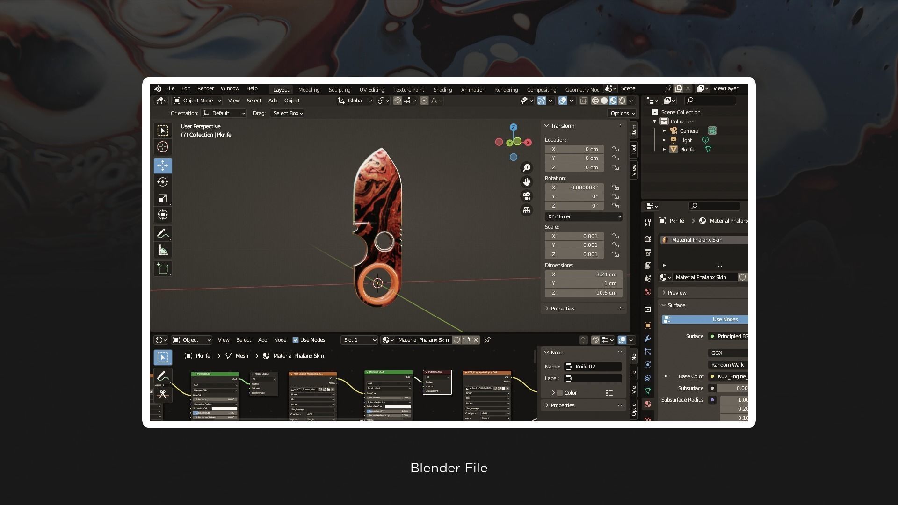Image resolution: width=898 pixels, height=505 pixels.
Task: Switch to the Shading workspace tab
Action: [442, 90]
